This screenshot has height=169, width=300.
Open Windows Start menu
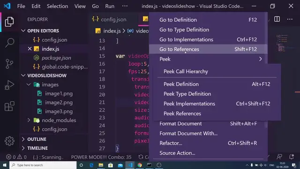pyautogui.click(x=5, y=165)
